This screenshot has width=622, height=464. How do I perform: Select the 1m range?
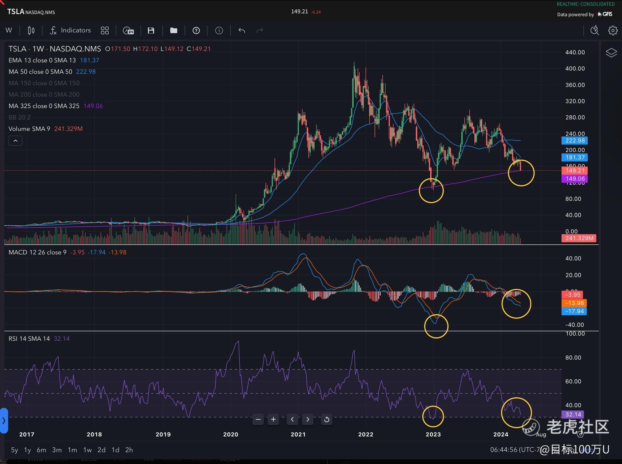[x=72, y=450]
